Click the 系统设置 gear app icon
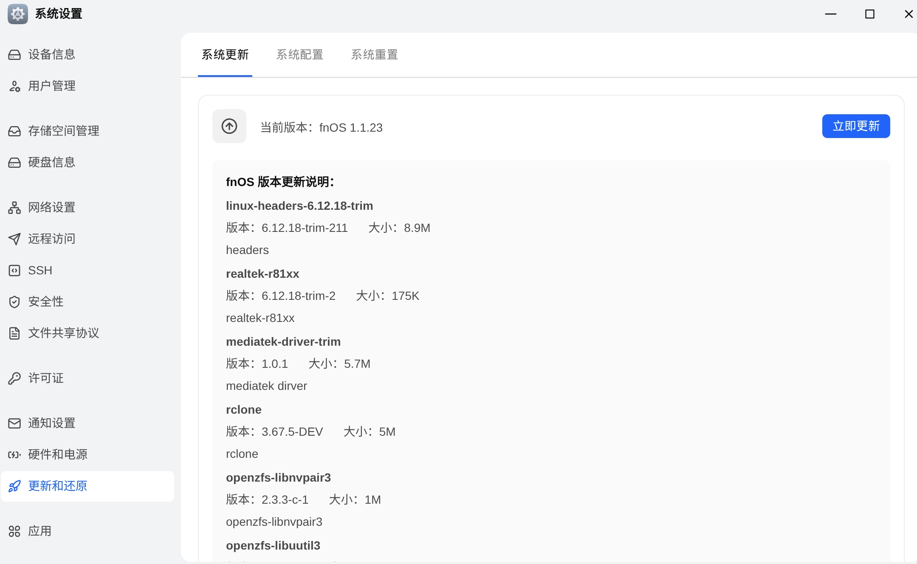917x564 pixels. click(18, 14)
